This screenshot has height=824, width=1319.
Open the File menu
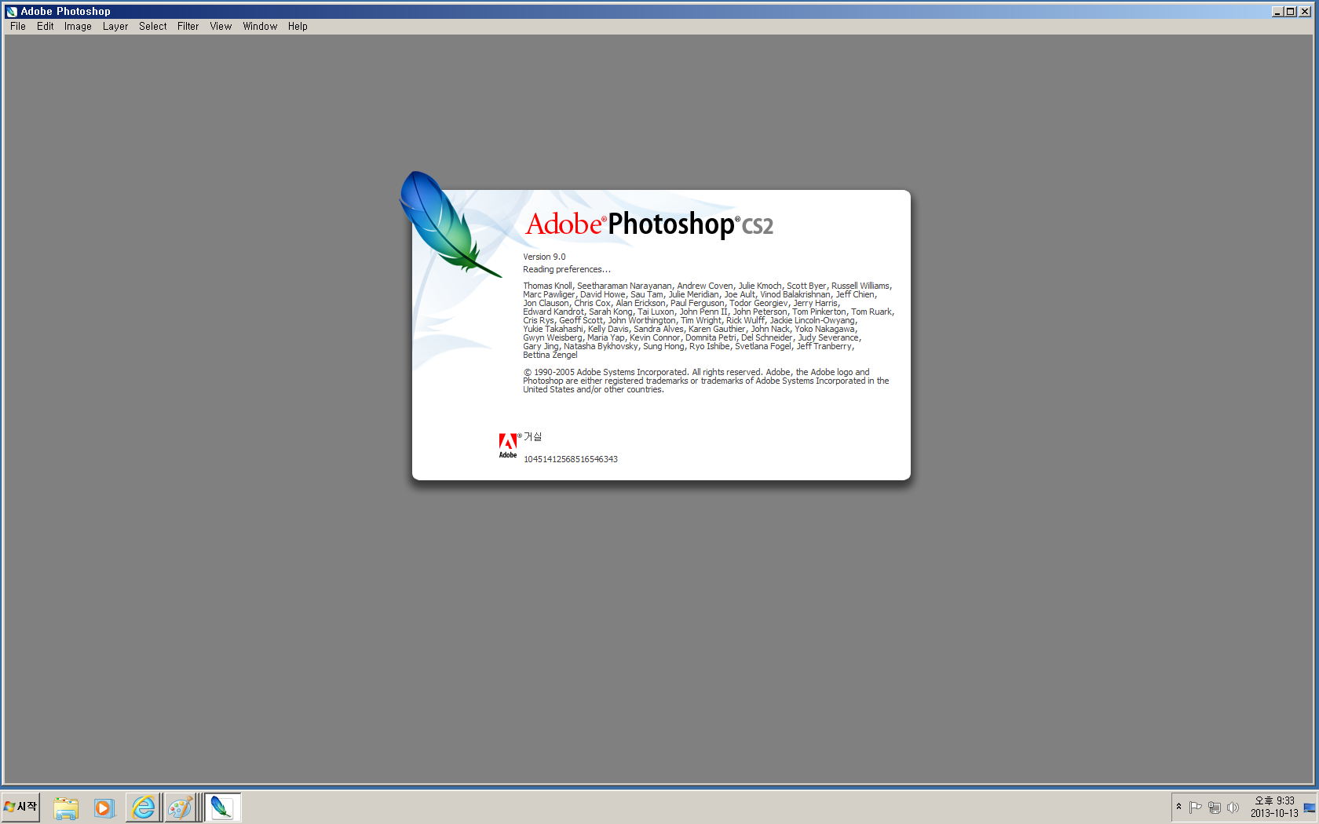pyautogui.click(x=18, y=26)
